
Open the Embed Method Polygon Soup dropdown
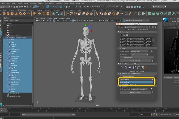pos(140,51)
